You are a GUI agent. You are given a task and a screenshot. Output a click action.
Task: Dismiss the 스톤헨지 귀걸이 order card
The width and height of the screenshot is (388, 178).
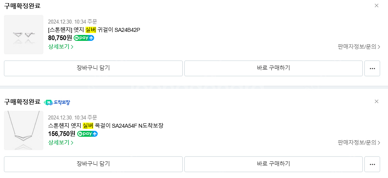tap(376, 6)
